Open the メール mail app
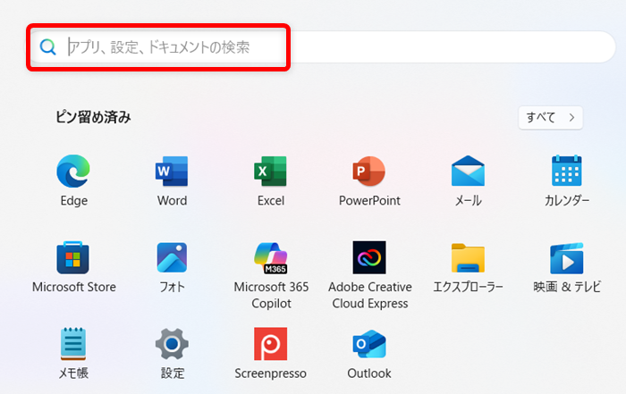This screenshot has height=394, width=626. (468, 172)
